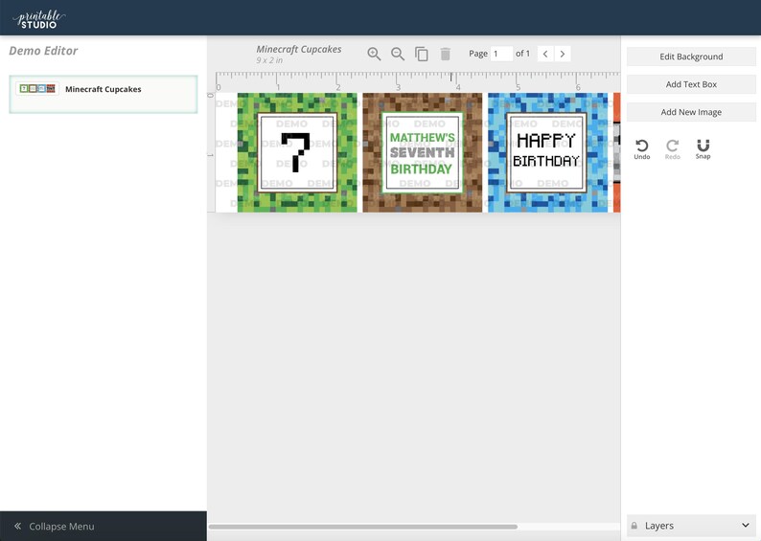Image resolution: width=761 pixels, height=541 pixels.
Task: Go to the previous page arrow
Action: click(545, 54)
